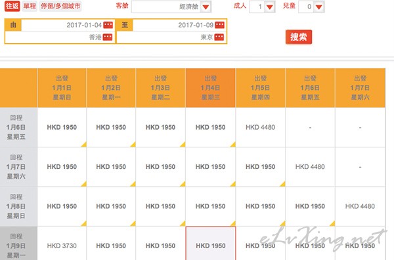Choose HKD 1950 fare, depart 1月5日 return 1月7日

click(261, 167)
